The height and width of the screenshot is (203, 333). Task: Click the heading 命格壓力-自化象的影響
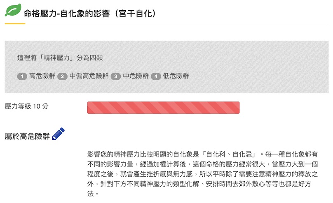[x=67, y=14]
